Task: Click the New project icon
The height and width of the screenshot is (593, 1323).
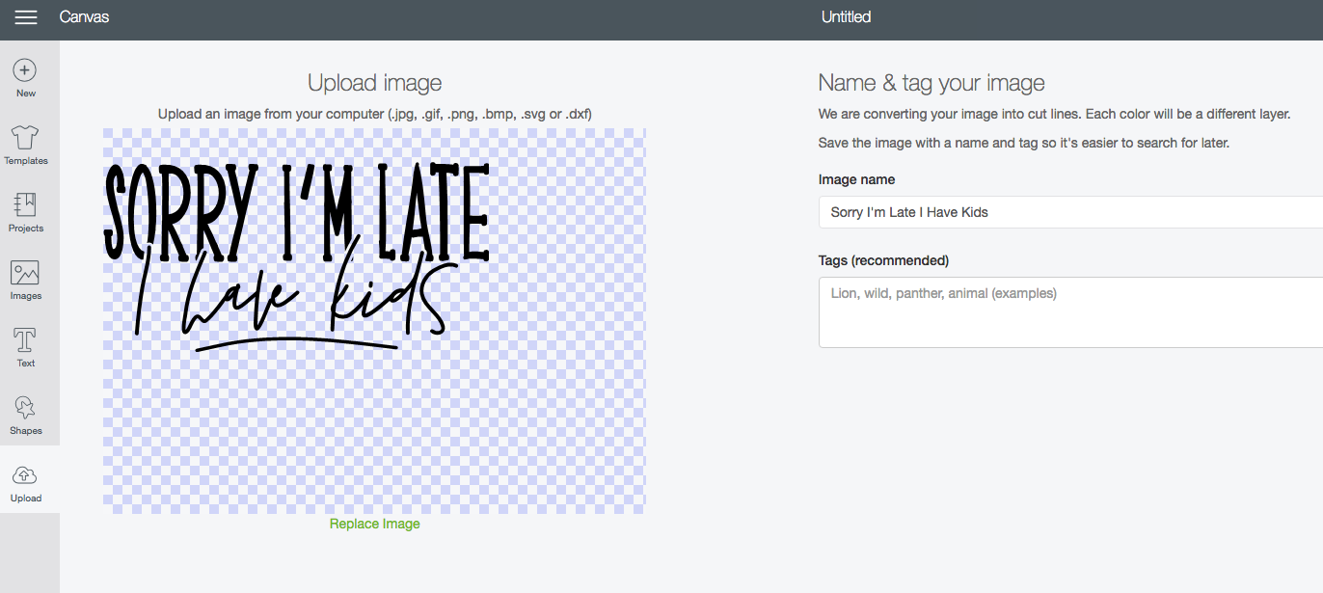Action: pos(26,69)
